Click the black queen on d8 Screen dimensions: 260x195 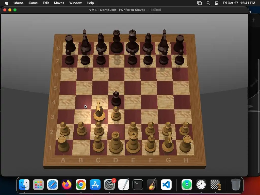117,42
